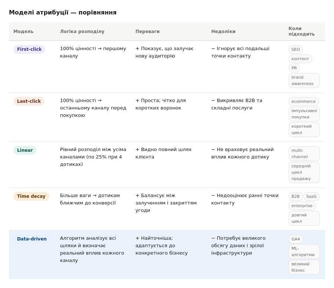Select the Time decay model badge

31,196
